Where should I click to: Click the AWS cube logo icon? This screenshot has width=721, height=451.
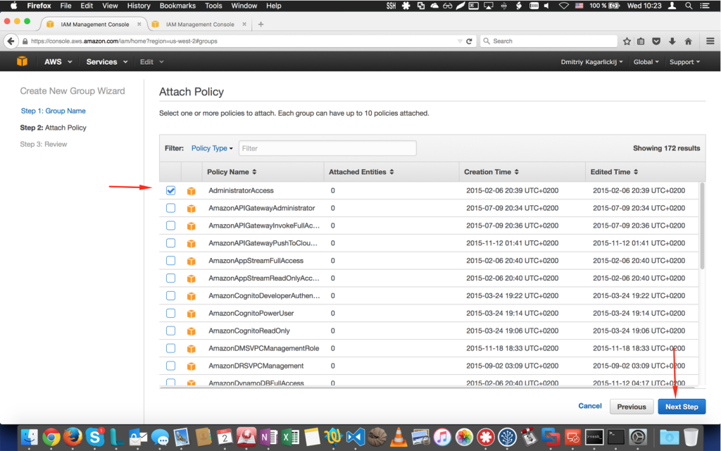22,62
